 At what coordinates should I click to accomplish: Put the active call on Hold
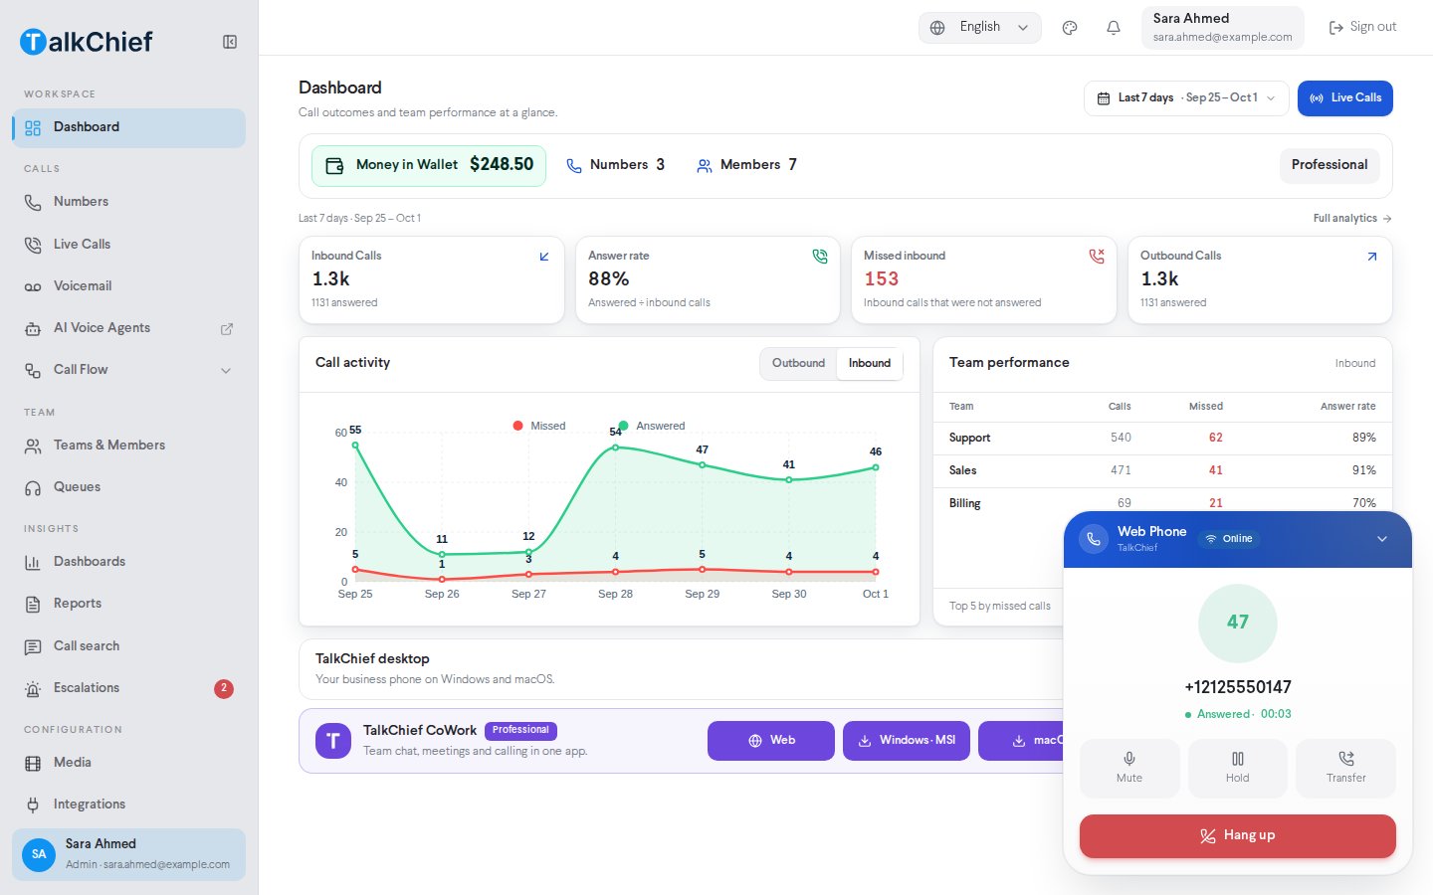click(1238, 768)
